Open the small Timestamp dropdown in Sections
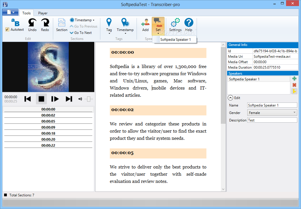Viewport: 301px width, 209px height. tap(82, 20)
